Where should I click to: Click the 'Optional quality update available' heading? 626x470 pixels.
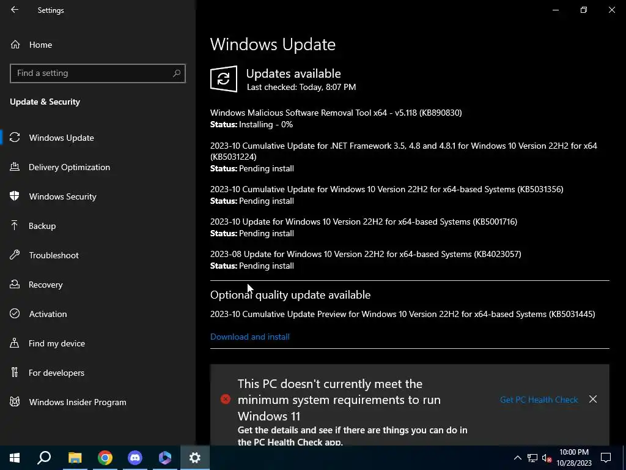click(290, 295)
